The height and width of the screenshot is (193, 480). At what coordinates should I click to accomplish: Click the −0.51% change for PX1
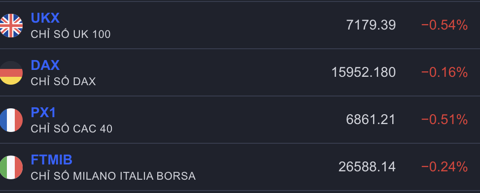445,120
